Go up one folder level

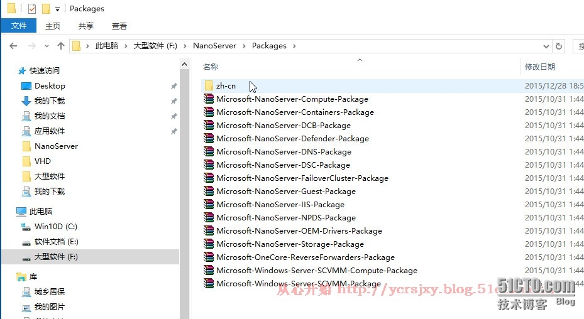(61, 46)
